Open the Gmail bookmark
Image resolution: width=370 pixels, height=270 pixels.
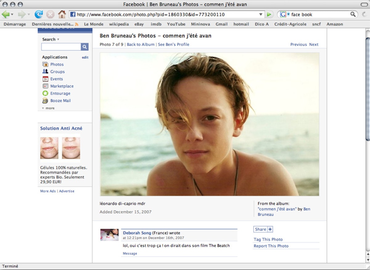pyautogui.click(x=221, y=24)
